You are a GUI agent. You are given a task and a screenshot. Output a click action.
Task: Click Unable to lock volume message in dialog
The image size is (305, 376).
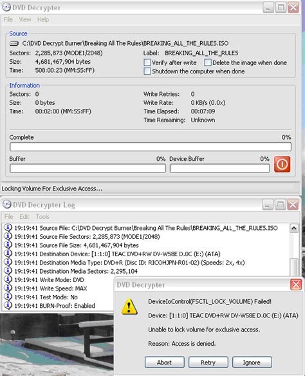coord(204,330)
